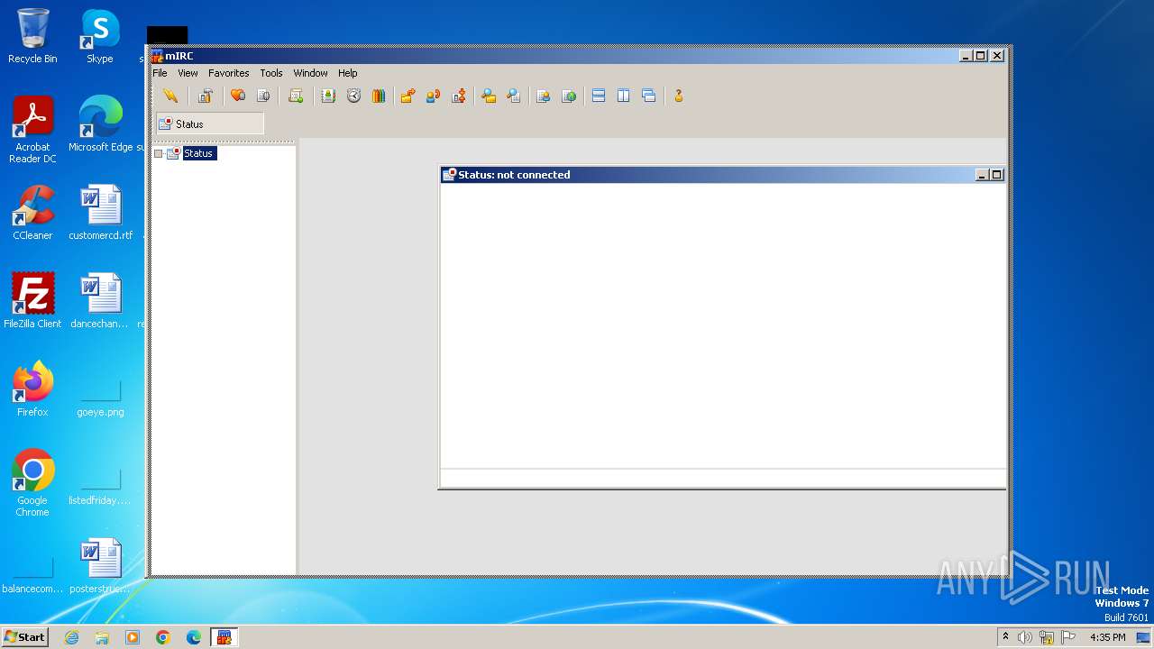This screenshot has width=1154, height=649.
Task: Open the Tools menu
Action: click(x=271, y=73)
